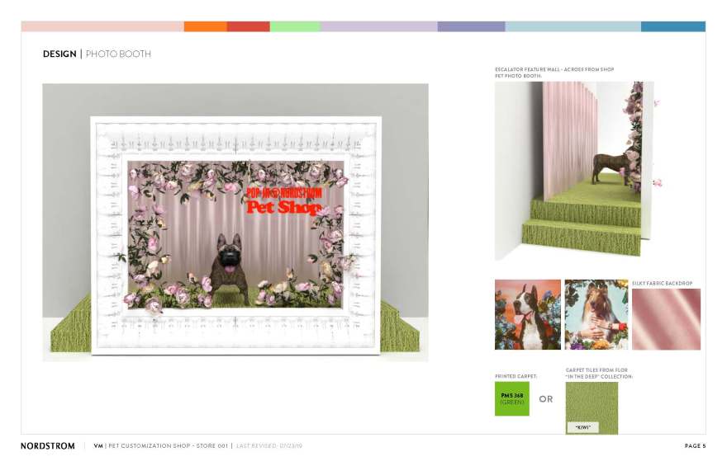Click the NORDSTROM logo in the footer
This screenshot has width=727, height=466.
(47, 446)
